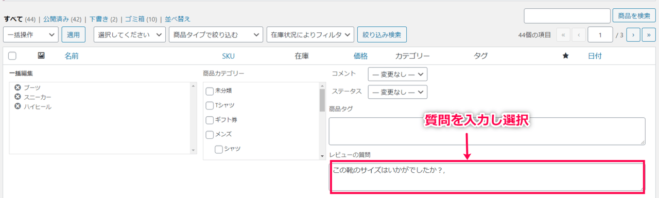Image resolution: width=659 pixels, height=198 pixels.
Task: Click the タグ column header
Action: coord(480,56)
